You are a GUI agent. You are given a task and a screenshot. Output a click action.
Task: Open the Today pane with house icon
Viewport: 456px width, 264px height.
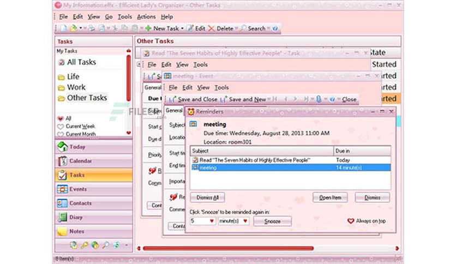(94, 147)
